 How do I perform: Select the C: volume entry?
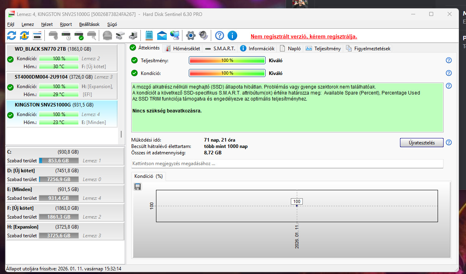tap(65, 156)
